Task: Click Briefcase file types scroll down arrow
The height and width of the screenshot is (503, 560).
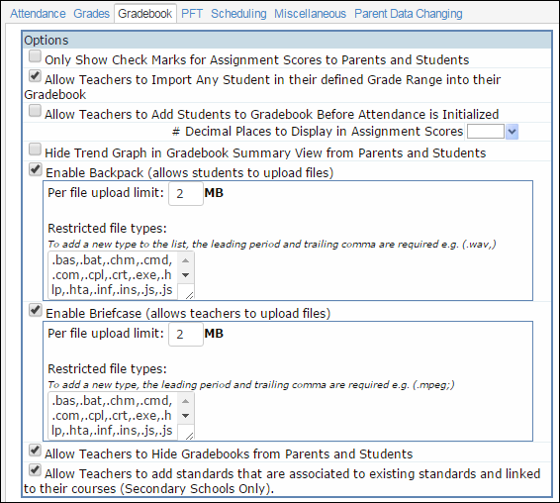Action: 185,416
